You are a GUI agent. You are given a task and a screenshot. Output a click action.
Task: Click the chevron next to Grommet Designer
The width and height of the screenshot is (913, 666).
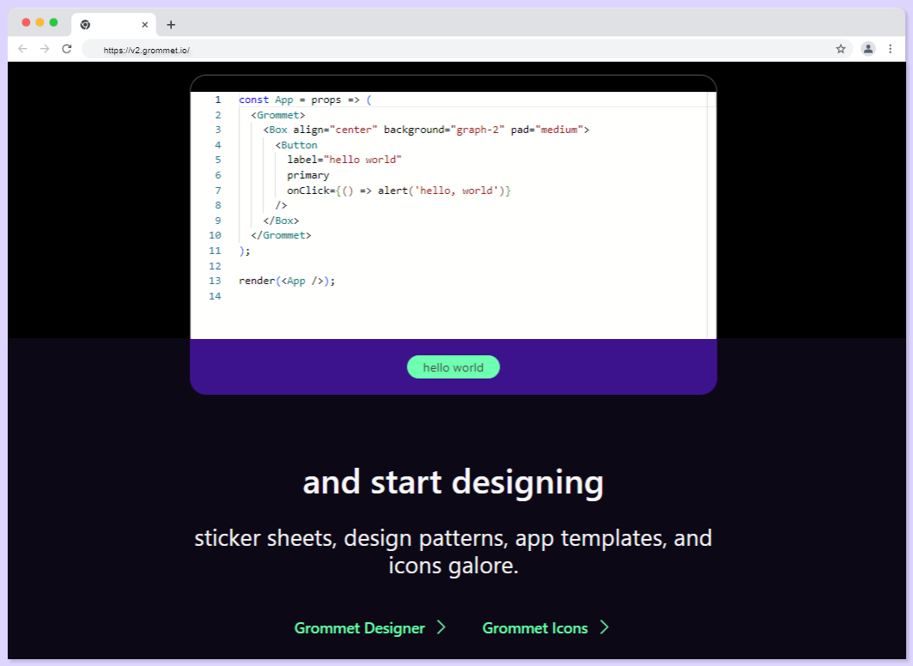coord(441,627)
